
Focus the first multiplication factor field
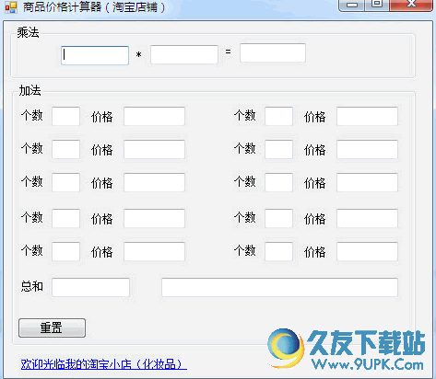[x=95, y=55]
